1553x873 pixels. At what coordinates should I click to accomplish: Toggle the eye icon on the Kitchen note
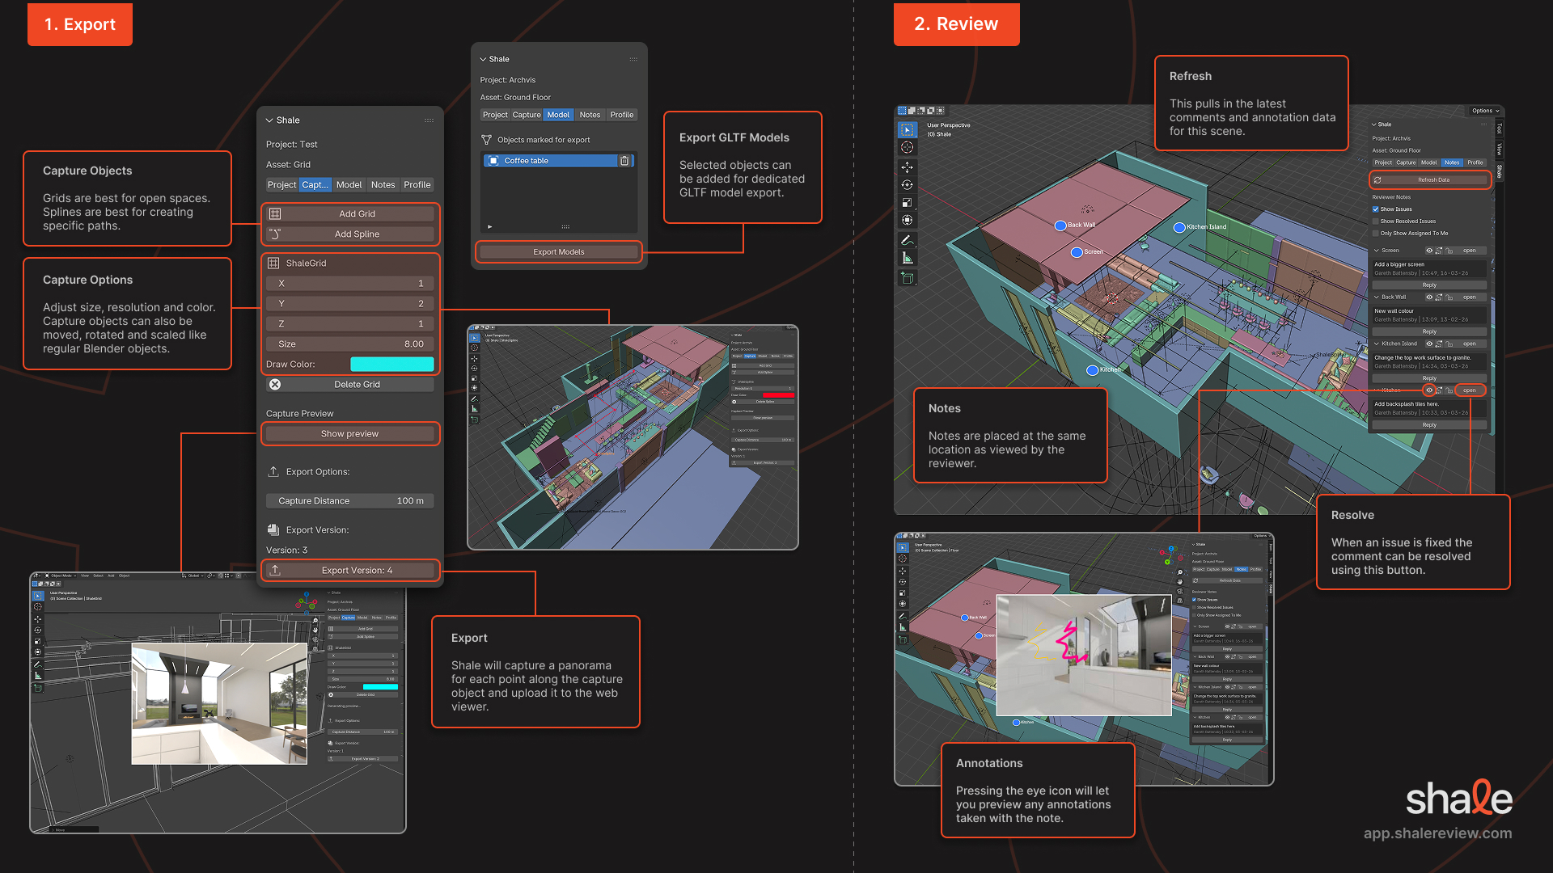coord(1429,390)
